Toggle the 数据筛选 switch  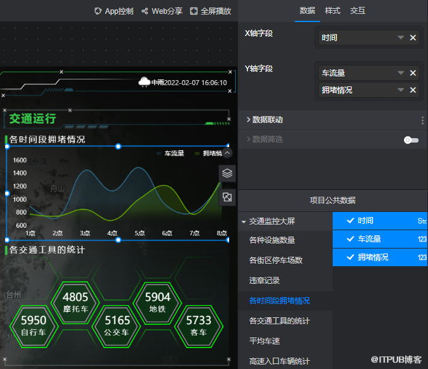point(411,140)
